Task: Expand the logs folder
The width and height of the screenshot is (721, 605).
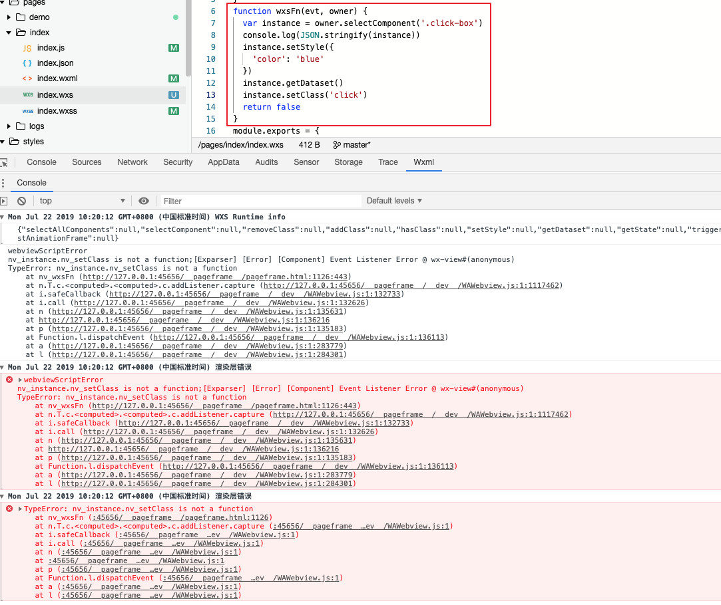Action: 9,126
